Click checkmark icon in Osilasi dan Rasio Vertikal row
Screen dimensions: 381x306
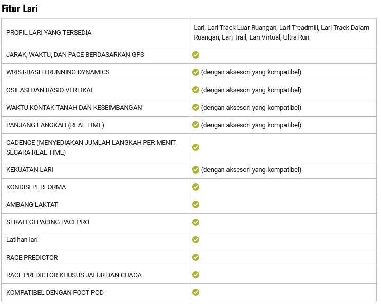(x=196, y=90)
